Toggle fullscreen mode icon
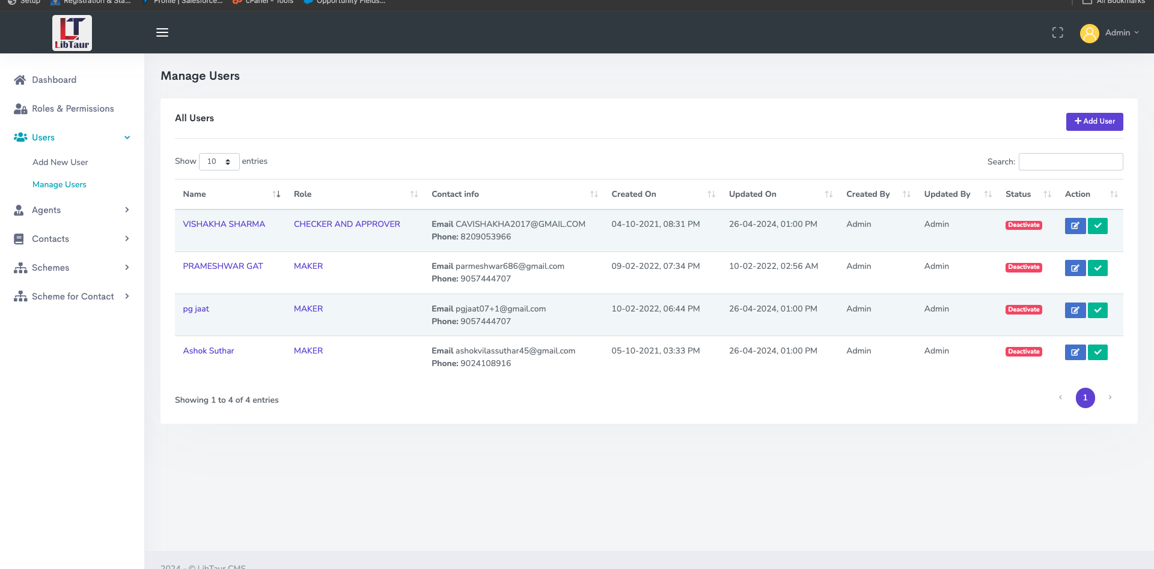Screen dimensions: 1154x569 coord(1058,32)
